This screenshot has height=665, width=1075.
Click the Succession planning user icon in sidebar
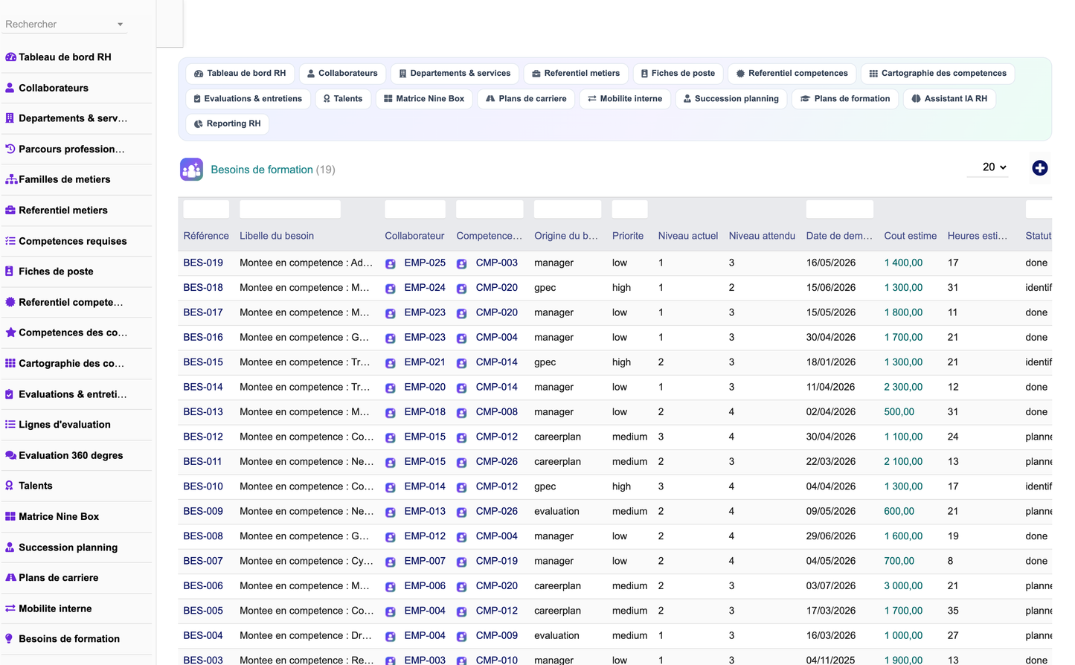tap(10, 547)
